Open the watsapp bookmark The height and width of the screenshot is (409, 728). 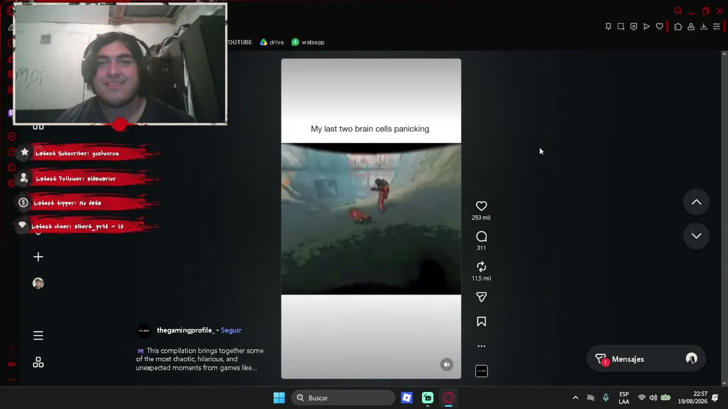pyautogui.click(x=308, y=42)
